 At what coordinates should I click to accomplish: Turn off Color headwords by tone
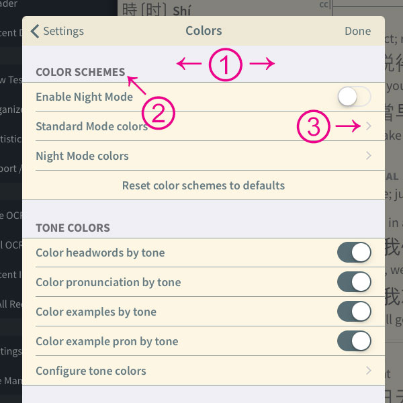coord(354,253)
